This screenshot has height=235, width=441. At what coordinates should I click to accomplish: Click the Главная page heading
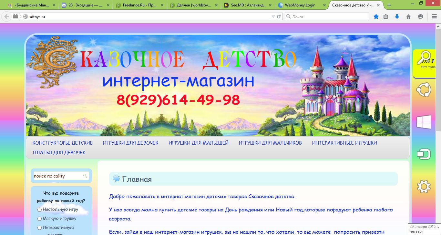137,179
